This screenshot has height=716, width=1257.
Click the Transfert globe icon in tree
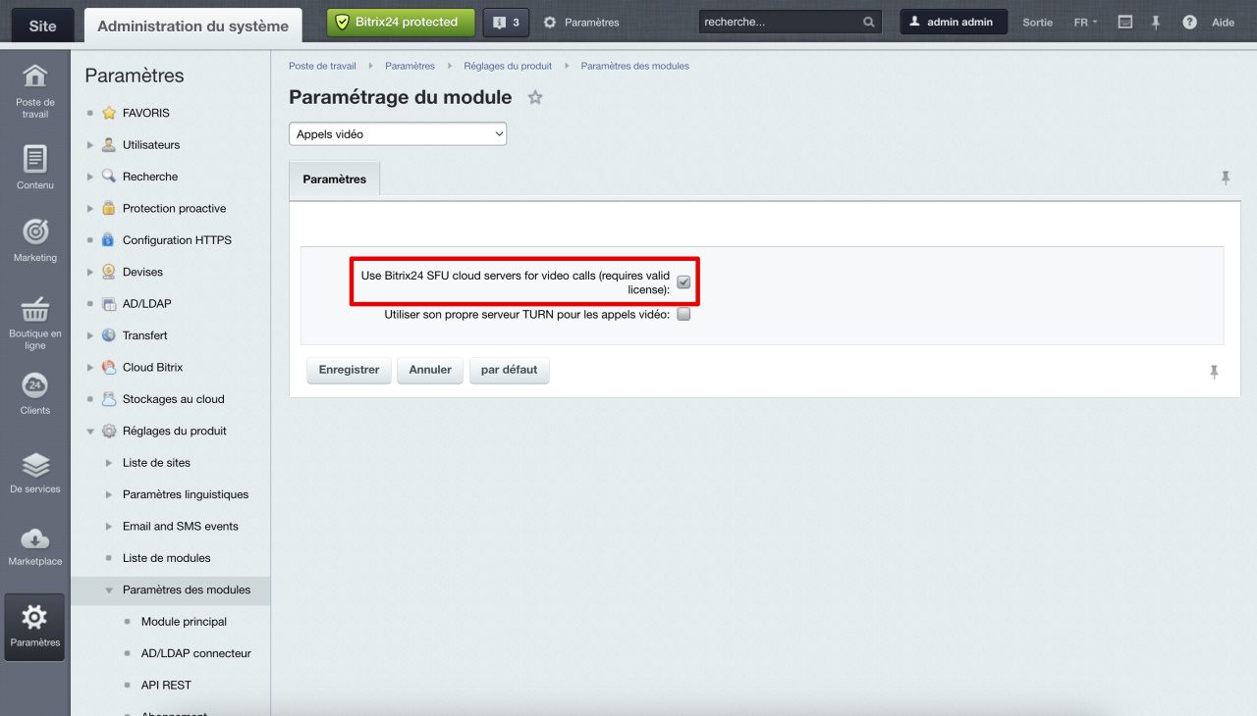(x=109, y=335)
